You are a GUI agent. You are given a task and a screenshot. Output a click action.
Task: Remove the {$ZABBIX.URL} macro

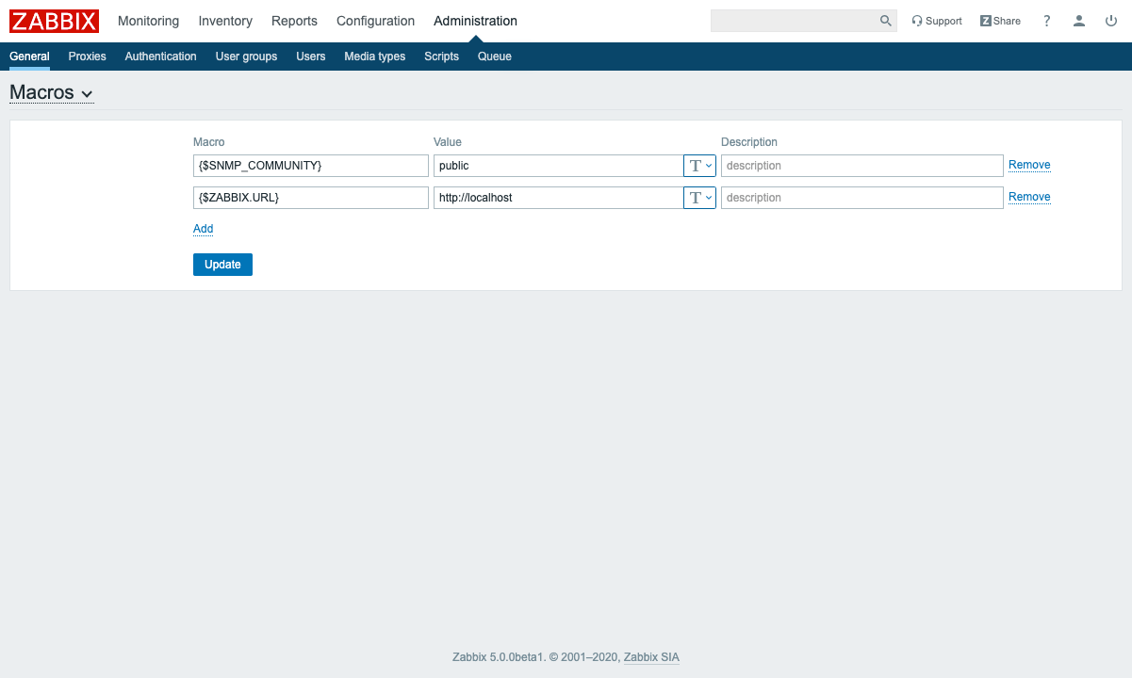pos(1029,197)
